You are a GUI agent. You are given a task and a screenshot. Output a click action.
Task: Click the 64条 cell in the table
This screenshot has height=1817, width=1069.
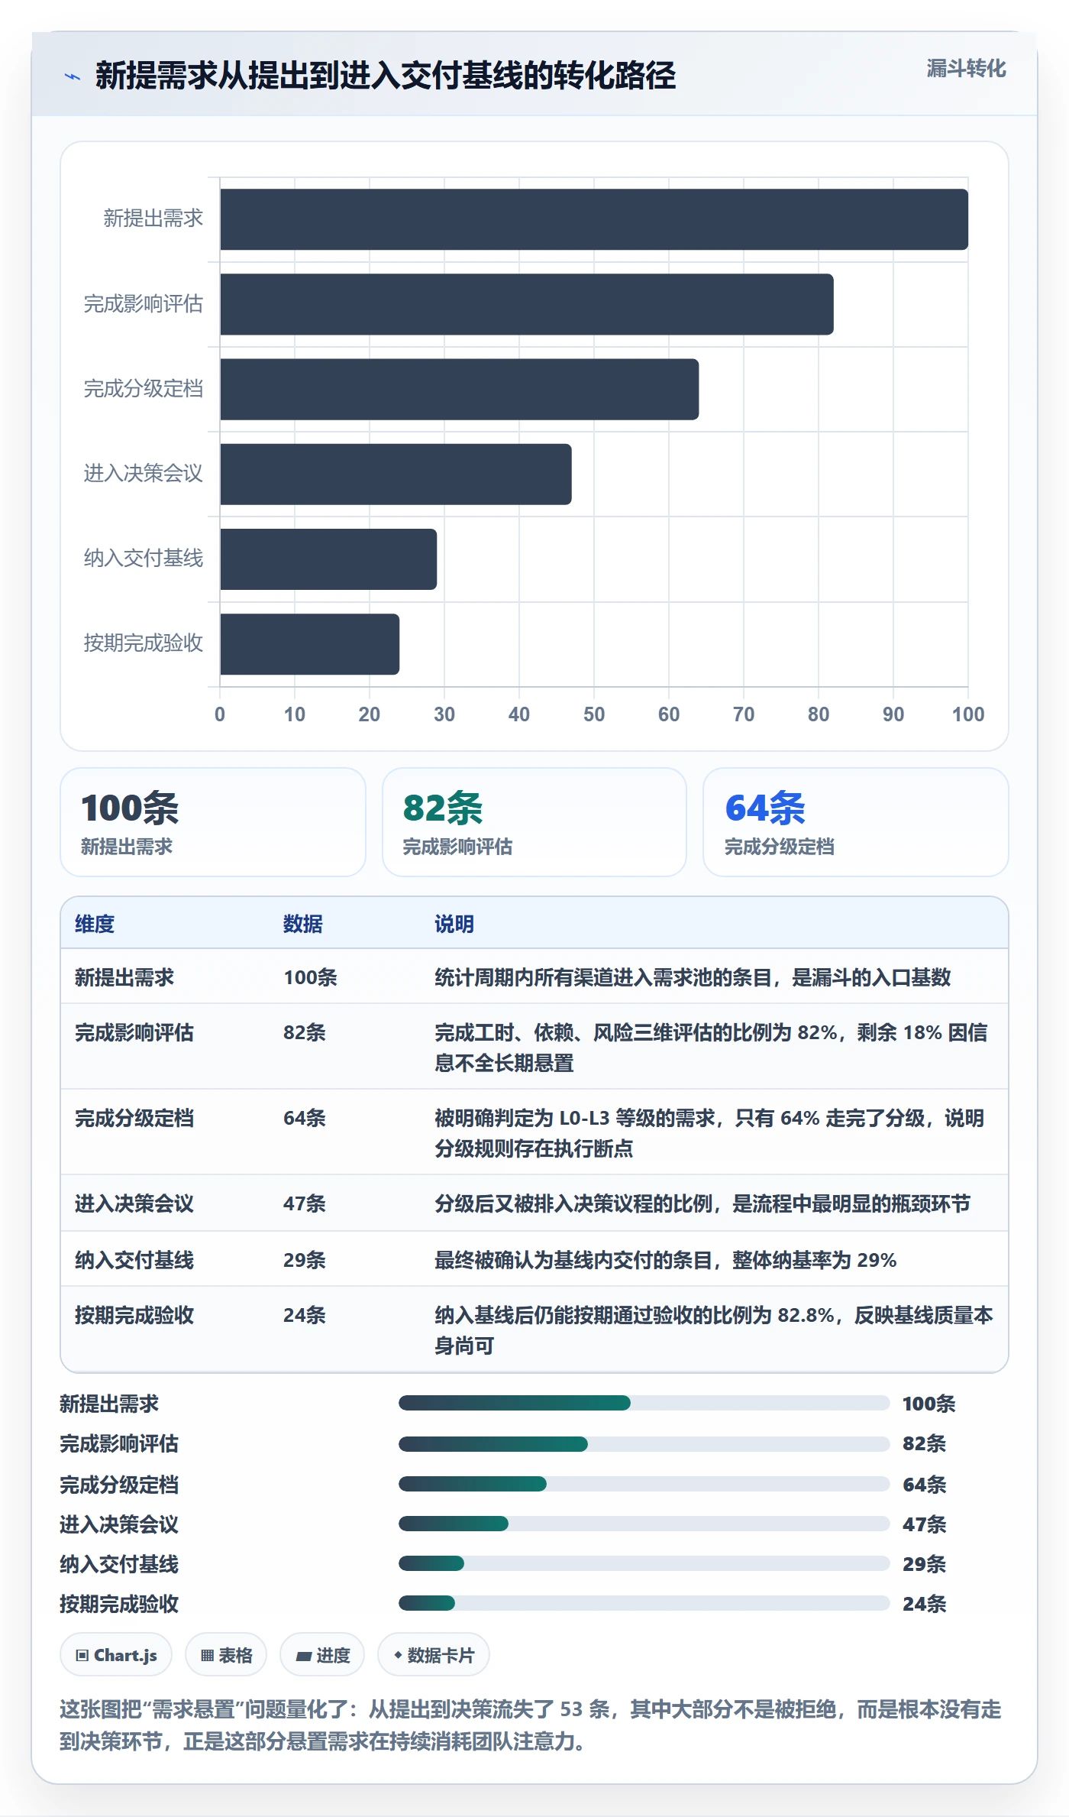(305, 1118)
